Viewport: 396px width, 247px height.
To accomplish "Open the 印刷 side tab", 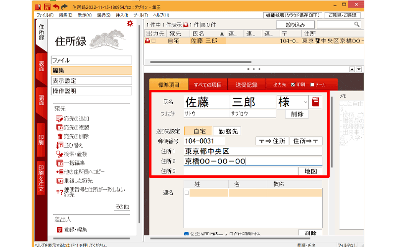I will pos(41,140).
